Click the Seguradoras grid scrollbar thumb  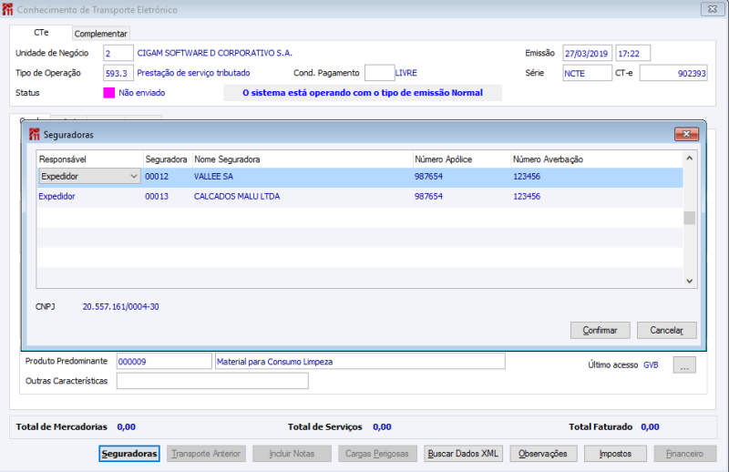(x=690, y=218)
